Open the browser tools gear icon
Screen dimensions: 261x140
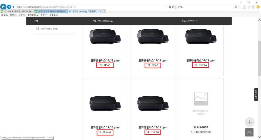[253, 7]
